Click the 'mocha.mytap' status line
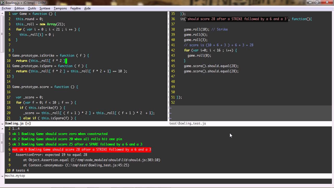 [168, 176]
